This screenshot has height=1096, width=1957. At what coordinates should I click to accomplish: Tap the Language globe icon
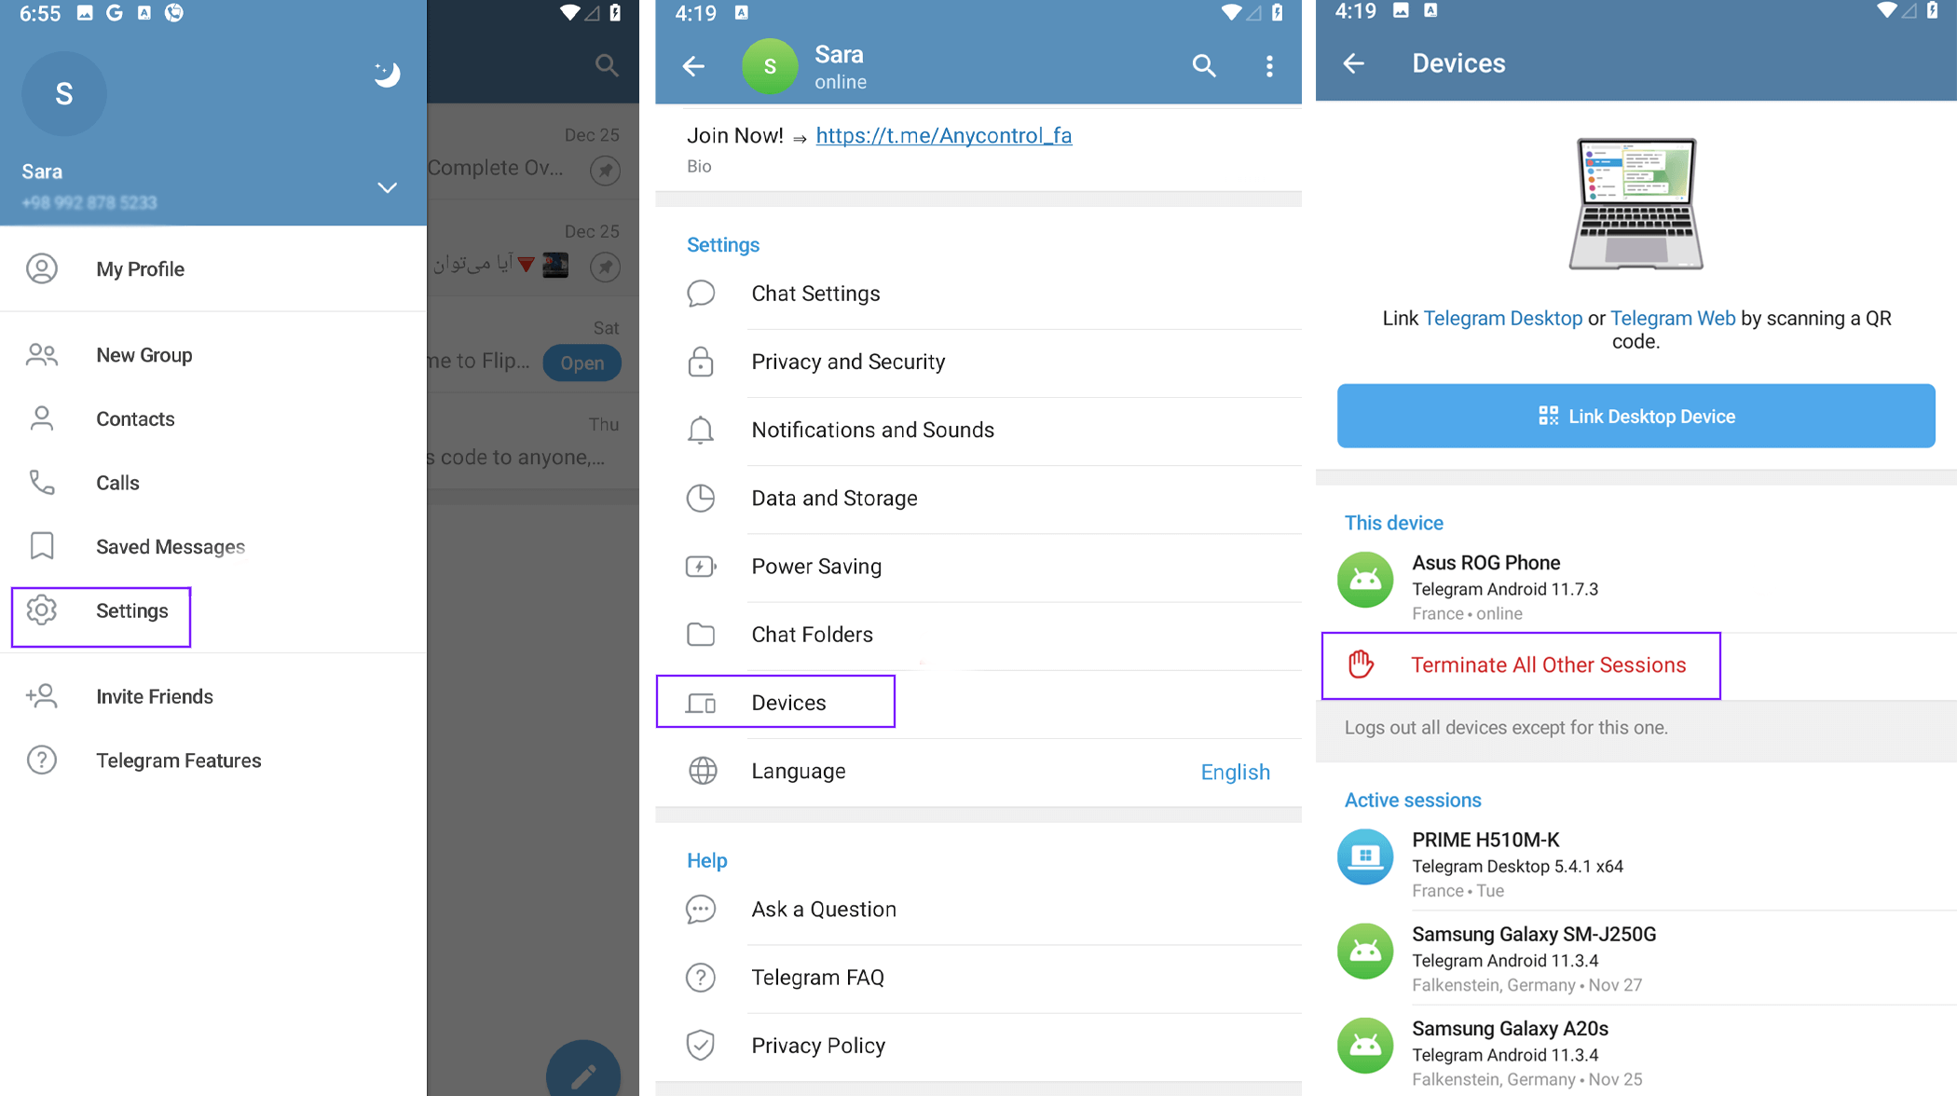703,771
